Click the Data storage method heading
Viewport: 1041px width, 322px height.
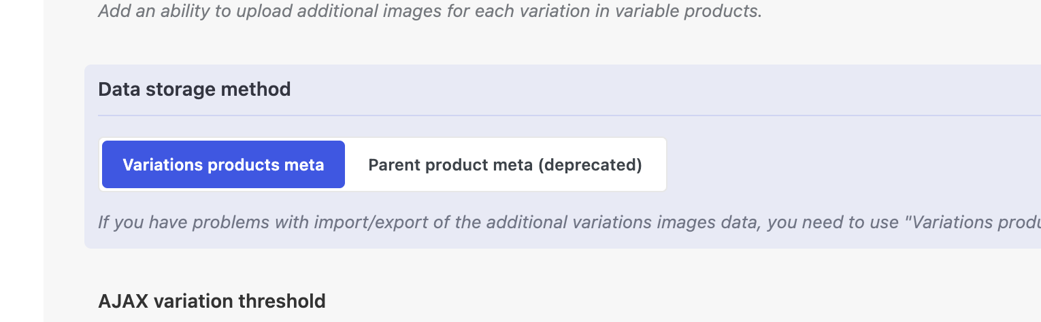[x=195, y=89]
